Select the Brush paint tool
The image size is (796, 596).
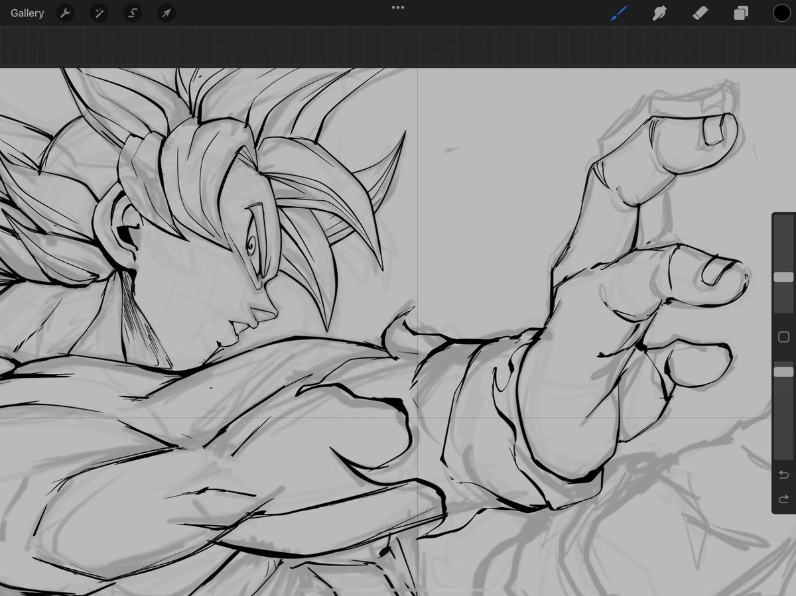point(618,13)
